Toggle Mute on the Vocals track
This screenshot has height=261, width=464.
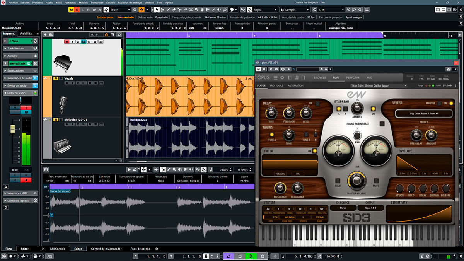pos(56,78)
